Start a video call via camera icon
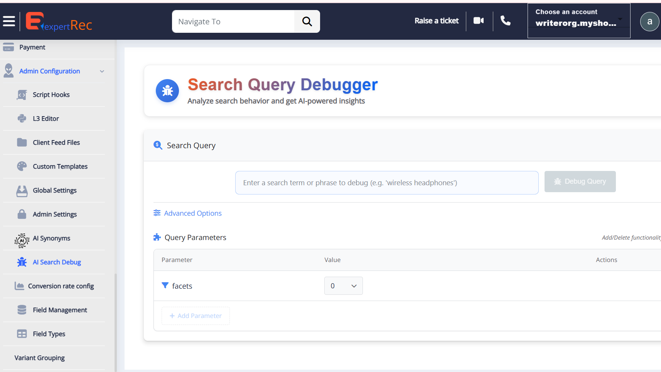This screenshot has height=372, width=661. 479,21
